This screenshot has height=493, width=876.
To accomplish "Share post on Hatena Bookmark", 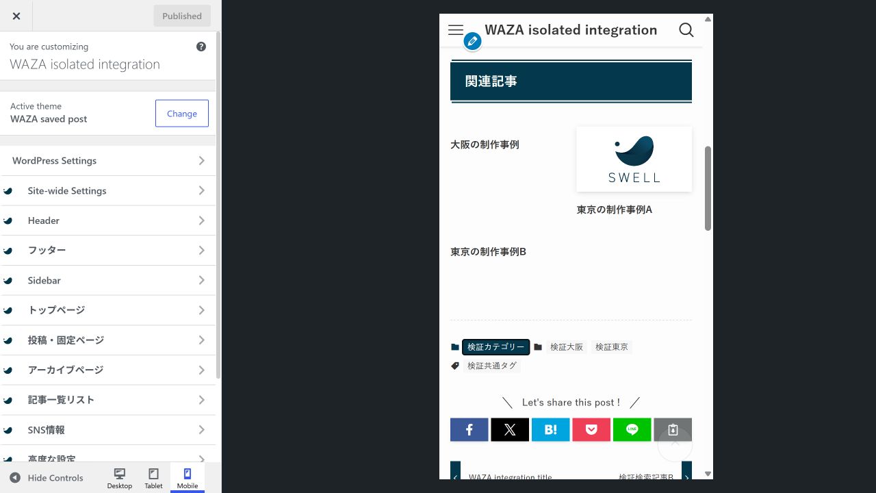I will click(x=551, y=430).
